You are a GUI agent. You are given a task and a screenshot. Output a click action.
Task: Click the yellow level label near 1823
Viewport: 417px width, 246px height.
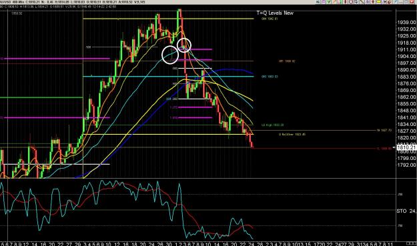point(292,135)
